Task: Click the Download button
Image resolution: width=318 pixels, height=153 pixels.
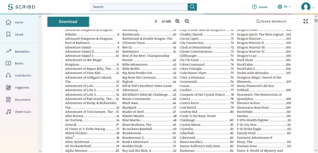Action: tap(68, 22)
